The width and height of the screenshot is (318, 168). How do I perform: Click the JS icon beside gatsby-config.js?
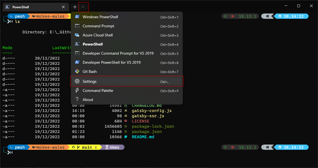tap(126, 111)
